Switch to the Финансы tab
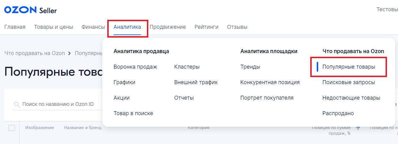 [x=93, y=27]
